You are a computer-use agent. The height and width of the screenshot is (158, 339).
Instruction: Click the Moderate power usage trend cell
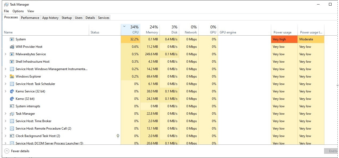pos(311,39)
